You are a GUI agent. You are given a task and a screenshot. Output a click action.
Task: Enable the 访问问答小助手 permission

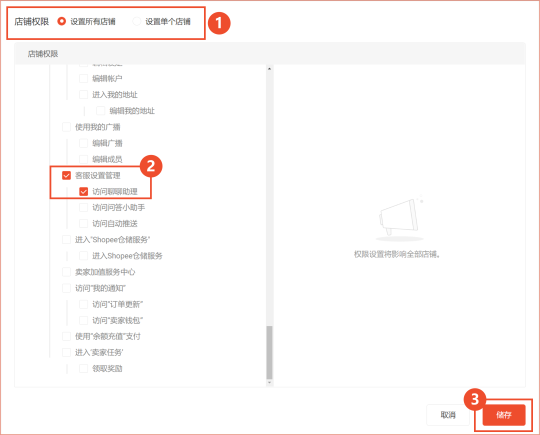coord(84,207)
